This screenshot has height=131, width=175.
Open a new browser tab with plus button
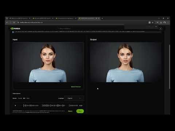102,18
